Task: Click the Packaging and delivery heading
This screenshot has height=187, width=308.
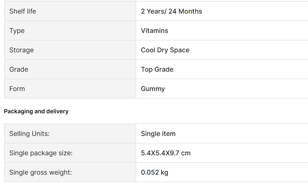Action: click(x=36, y=112)
